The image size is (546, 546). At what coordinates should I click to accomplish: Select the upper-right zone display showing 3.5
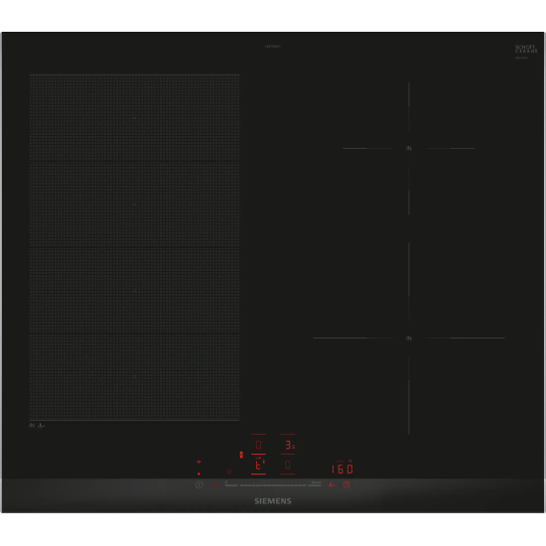288,445
